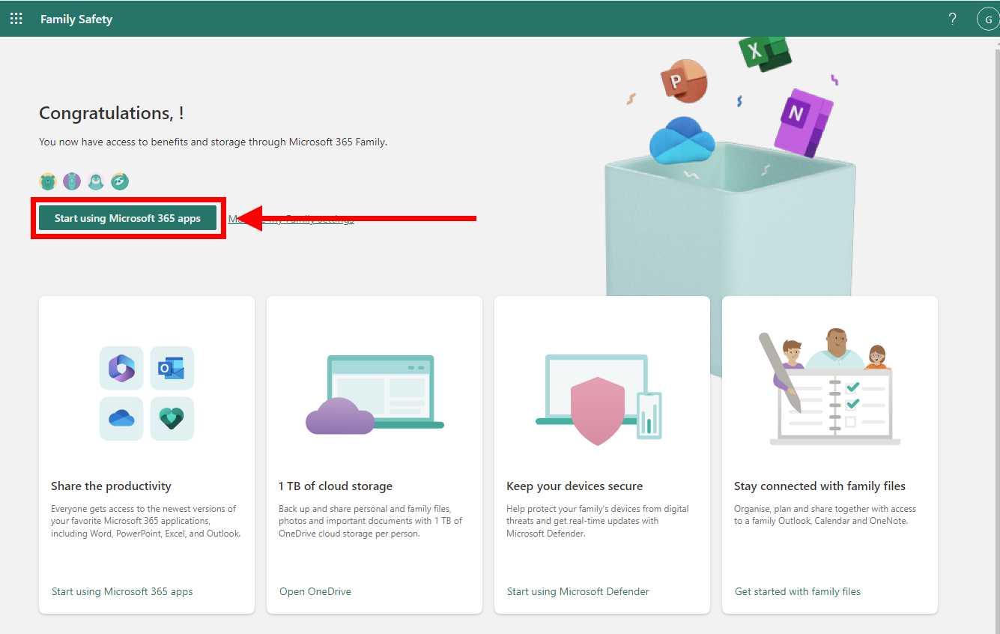Viewport: 1000px width, 634px height.
Task: Click the family planner illustration
Action: coord(829,387)
